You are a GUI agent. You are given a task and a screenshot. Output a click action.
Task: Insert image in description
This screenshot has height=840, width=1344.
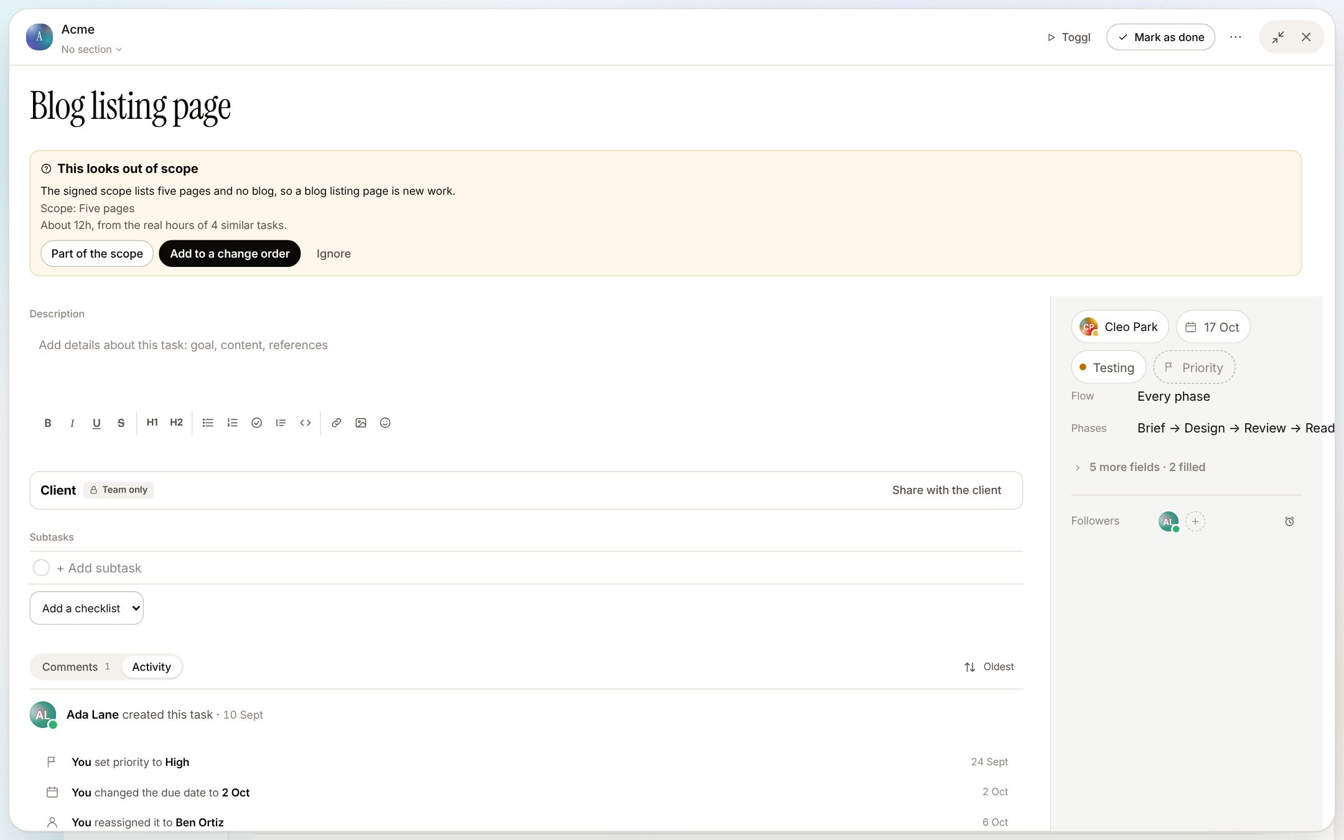coord(361,423)
